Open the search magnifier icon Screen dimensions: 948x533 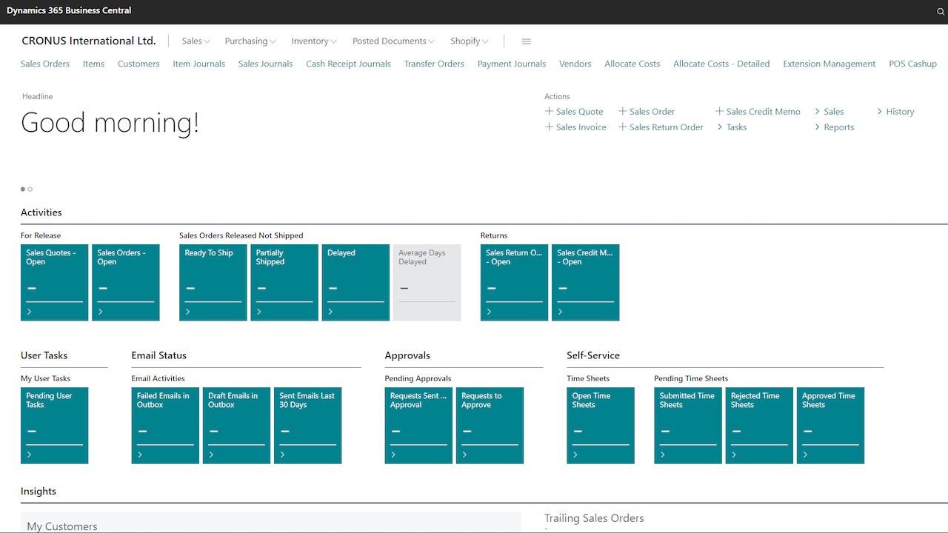pyautogui.click(x=941, y=12)
